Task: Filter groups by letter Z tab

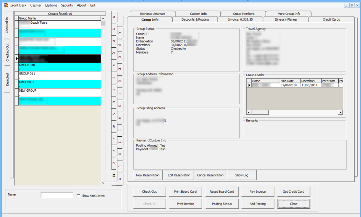Action: click(x=114, y=163)
